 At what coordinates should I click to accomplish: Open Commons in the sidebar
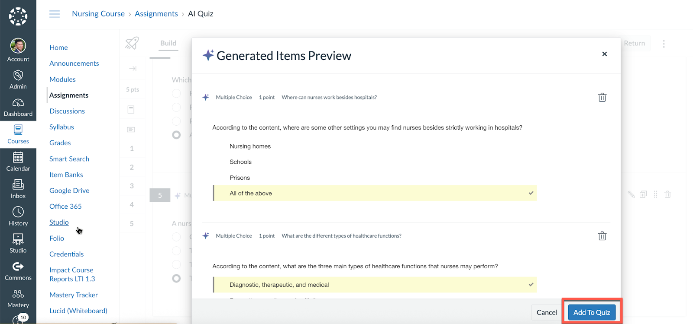pyautogui.click(x=18, y=271)
